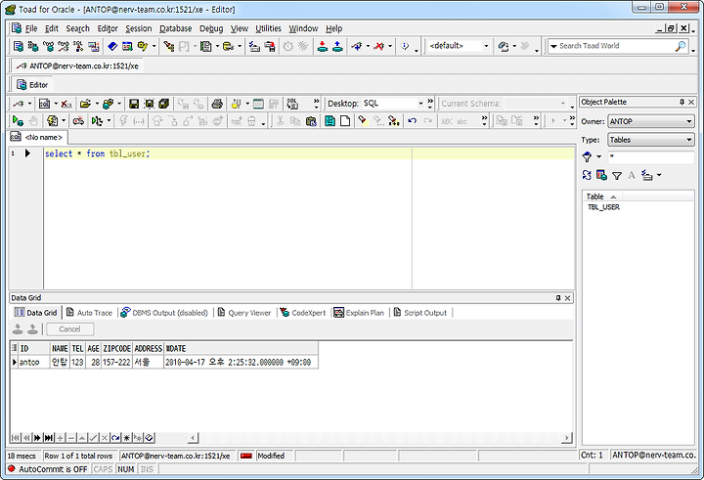
Task: Open the Session menu
Action: [x=138, y=28]
